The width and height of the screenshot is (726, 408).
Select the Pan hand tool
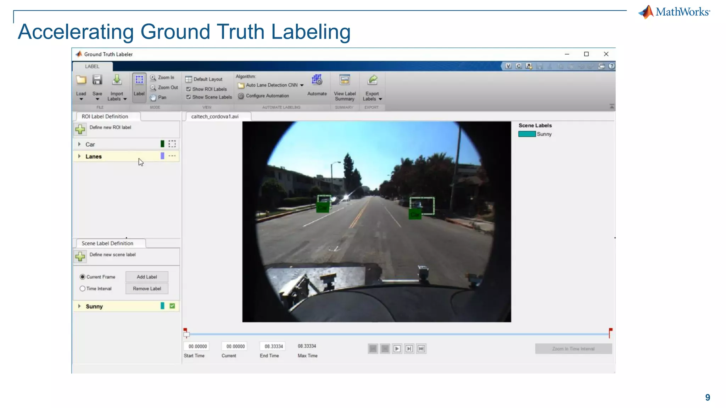[158, 97]
